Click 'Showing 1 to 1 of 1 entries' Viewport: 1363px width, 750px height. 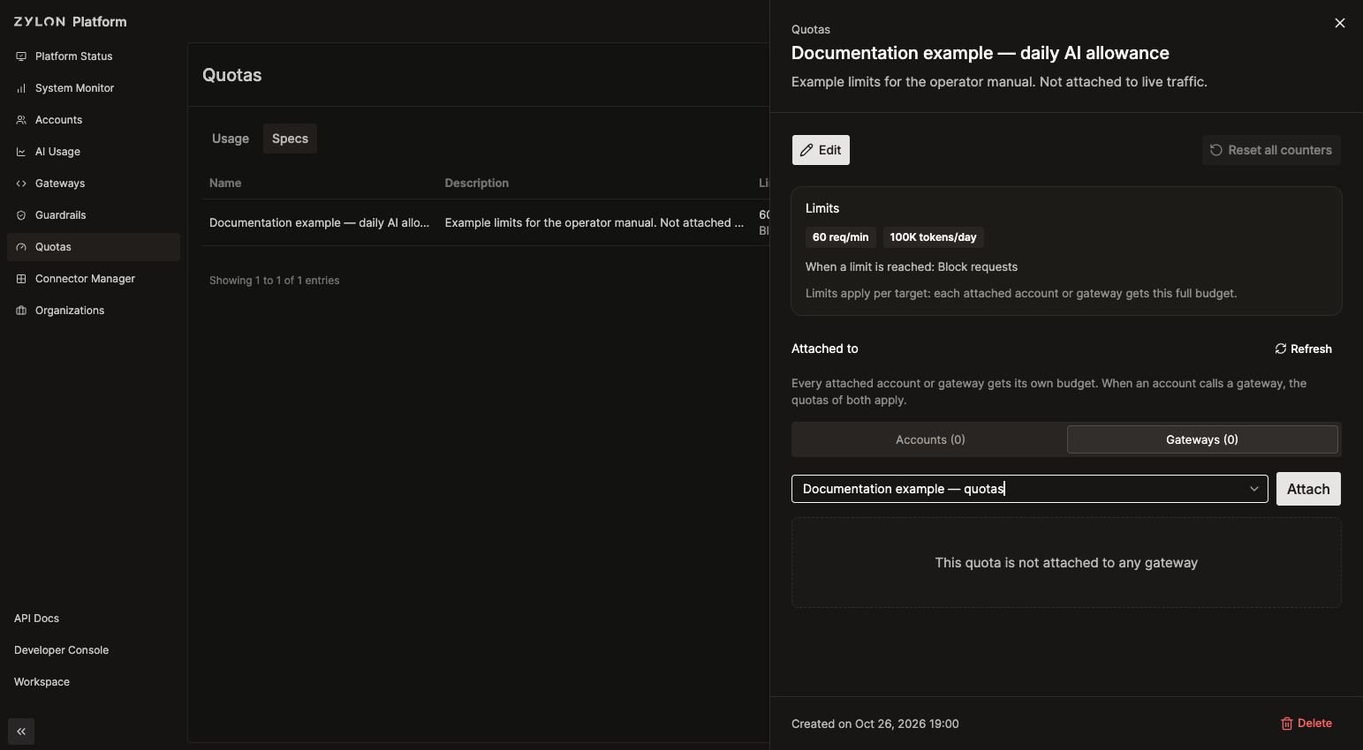[x=274, y=281]
